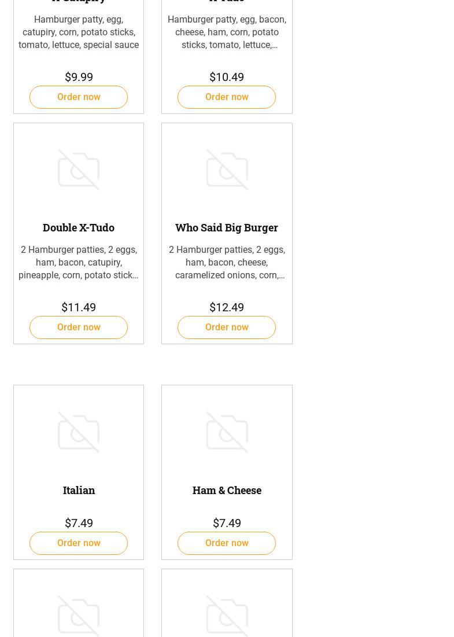Open the Double X-Tudo title
The height and width of the screenshot is (637, 454).
pos(79,227)
